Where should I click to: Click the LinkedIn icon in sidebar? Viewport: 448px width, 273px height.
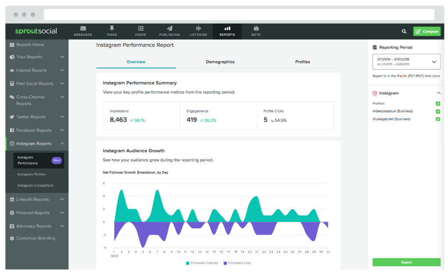(12, 199)
